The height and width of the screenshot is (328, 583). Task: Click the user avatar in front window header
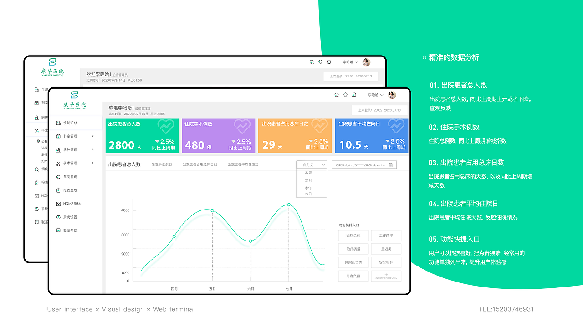click(392, 95)
